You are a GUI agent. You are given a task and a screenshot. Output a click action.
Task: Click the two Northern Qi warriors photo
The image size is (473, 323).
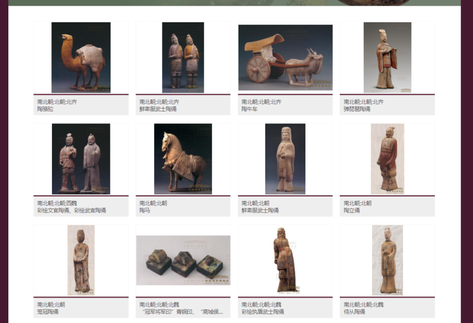pyautogui.click(x=183, y=58)
